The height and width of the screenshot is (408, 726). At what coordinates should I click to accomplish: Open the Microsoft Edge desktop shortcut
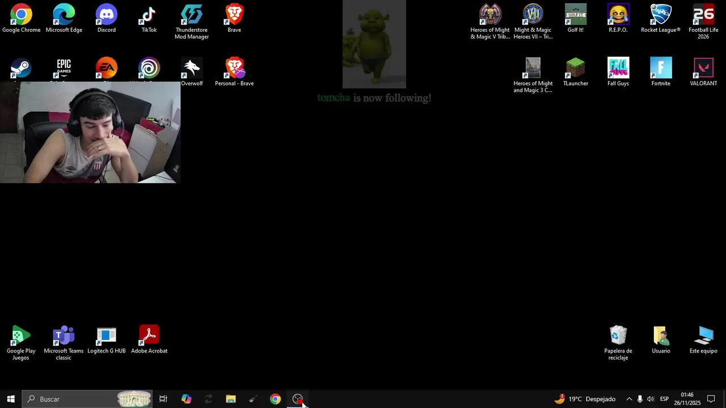tap(64, 19)
